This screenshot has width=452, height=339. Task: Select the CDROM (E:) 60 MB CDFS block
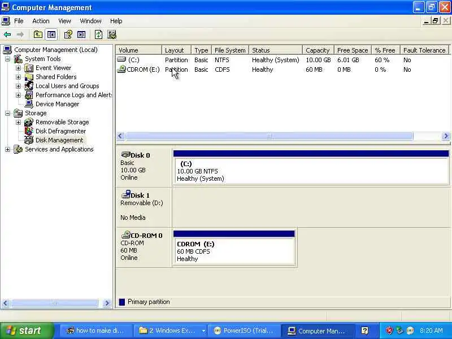tap(234, 251)
